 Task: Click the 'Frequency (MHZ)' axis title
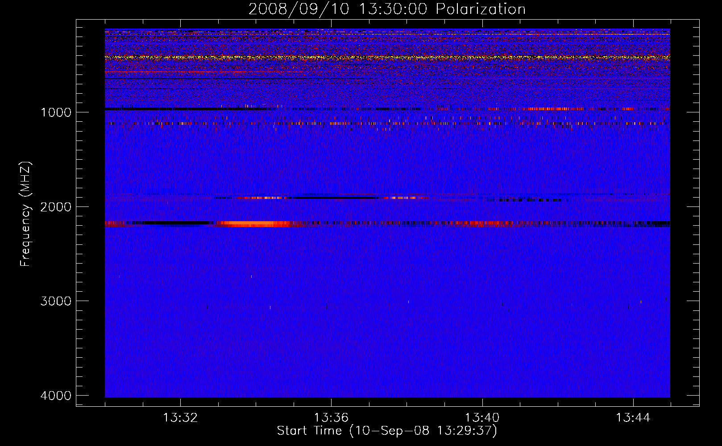(26, 214)
